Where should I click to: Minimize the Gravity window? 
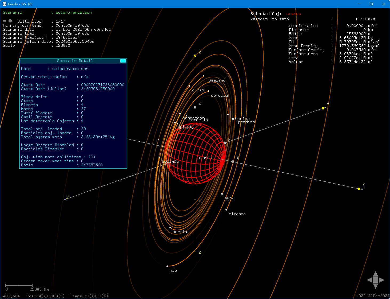point(359,4)
